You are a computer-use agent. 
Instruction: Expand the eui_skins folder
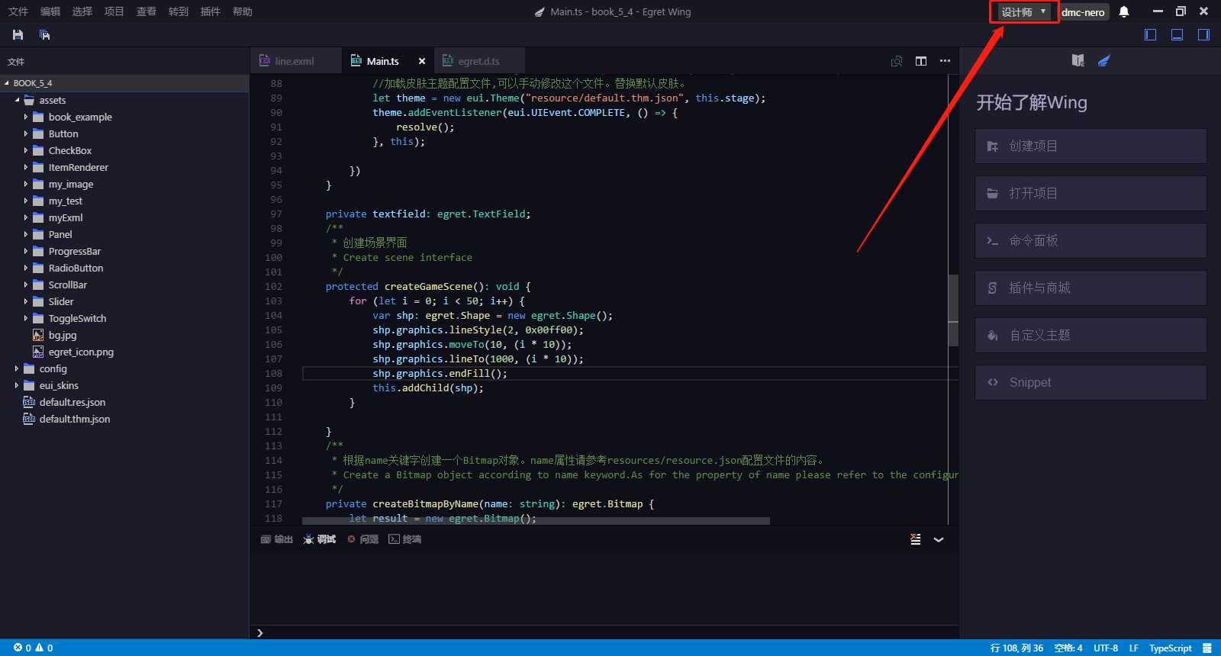click(x=17, y=385)
